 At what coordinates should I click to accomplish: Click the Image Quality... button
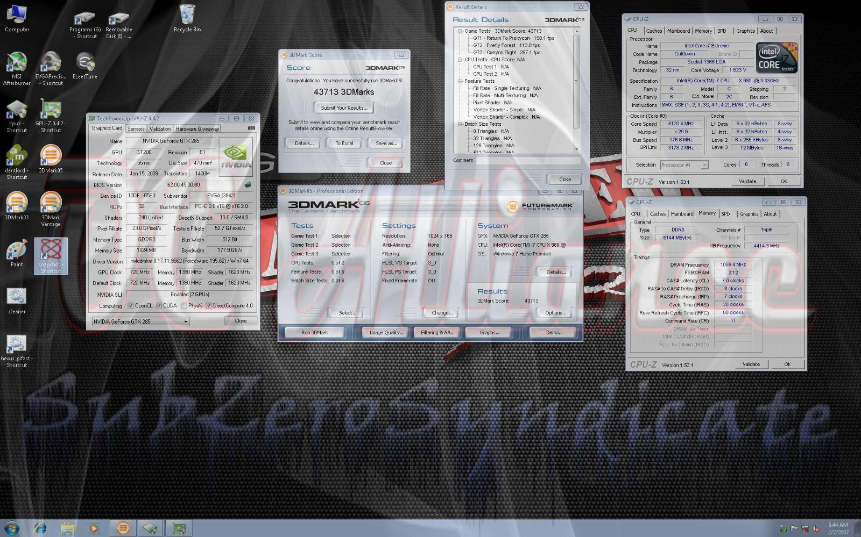point(386,333)
